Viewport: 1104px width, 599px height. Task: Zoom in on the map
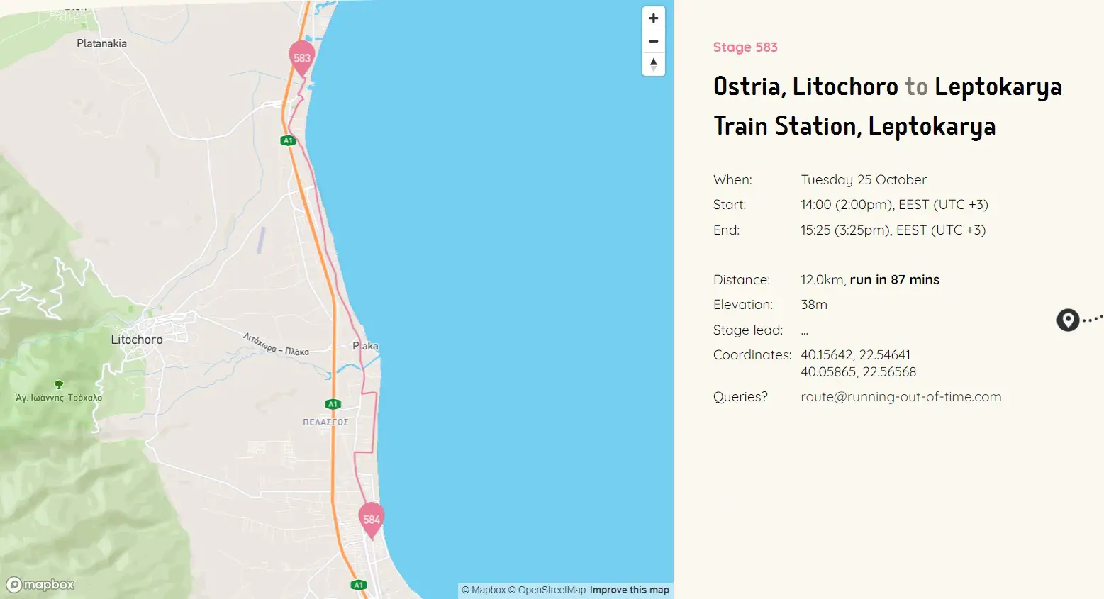pyautogui.click(x=653, y=18)
